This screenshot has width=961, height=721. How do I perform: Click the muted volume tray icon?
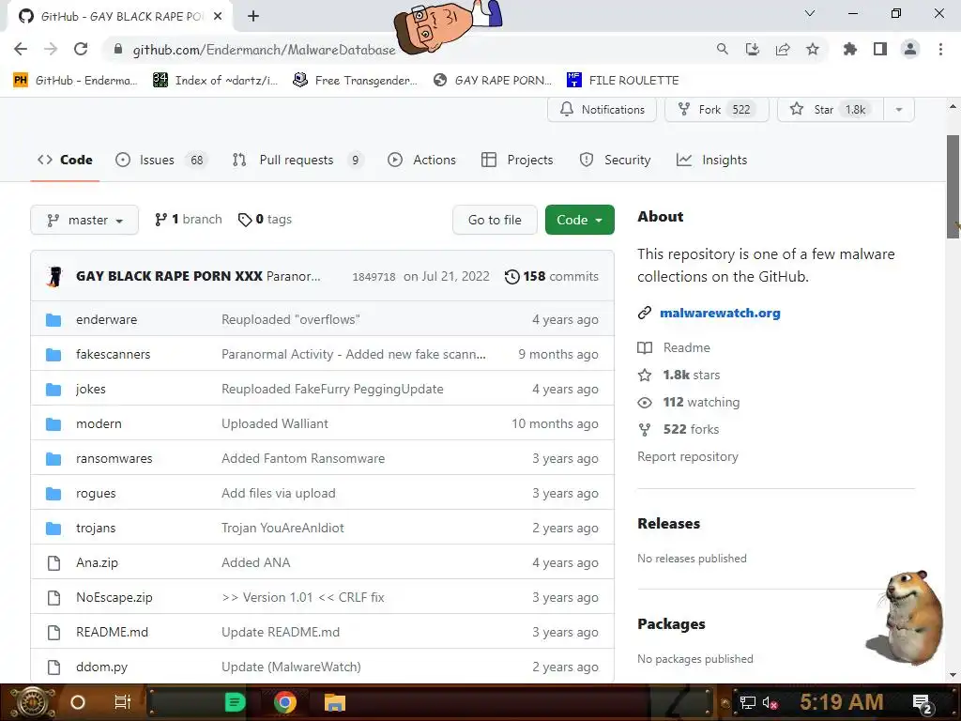pyautogui.click(x=770, y=703)
